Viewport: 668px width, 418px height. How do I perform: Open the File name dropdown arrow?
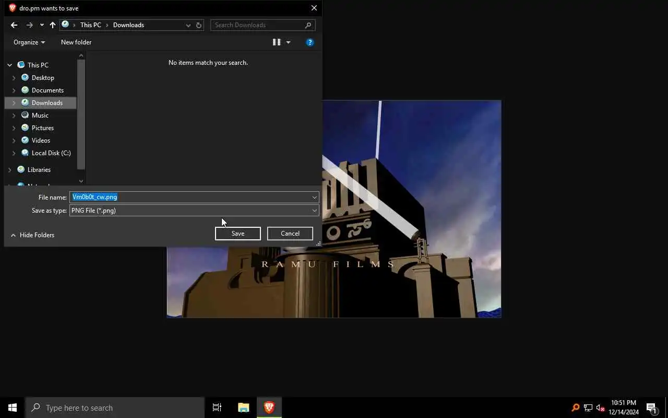[315, 197]
